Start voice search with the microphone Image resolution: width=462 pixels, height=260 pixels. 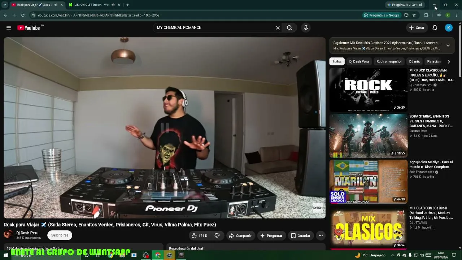(306, 28)
